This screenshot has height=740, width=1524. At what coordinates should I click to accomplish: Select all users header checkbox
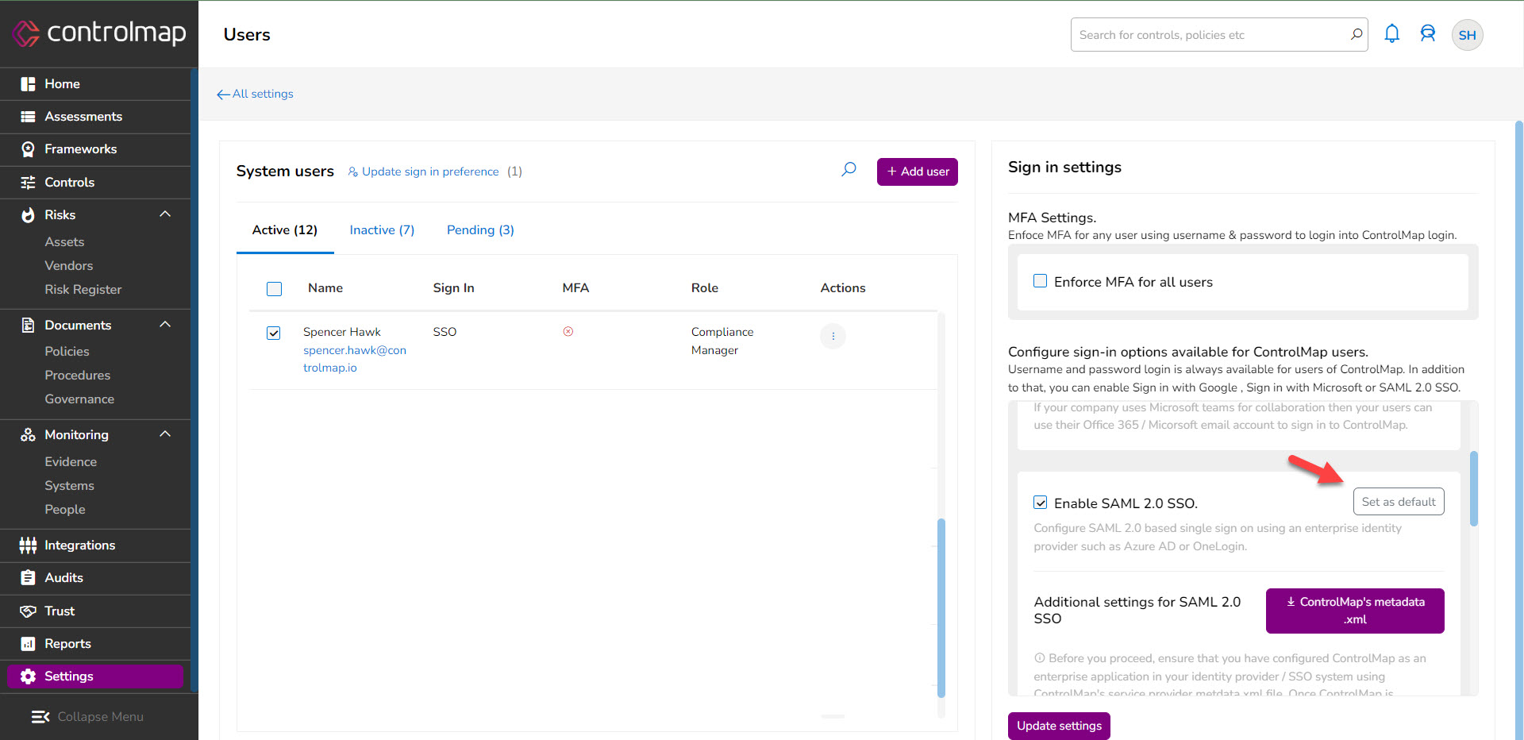click(274, 289)
